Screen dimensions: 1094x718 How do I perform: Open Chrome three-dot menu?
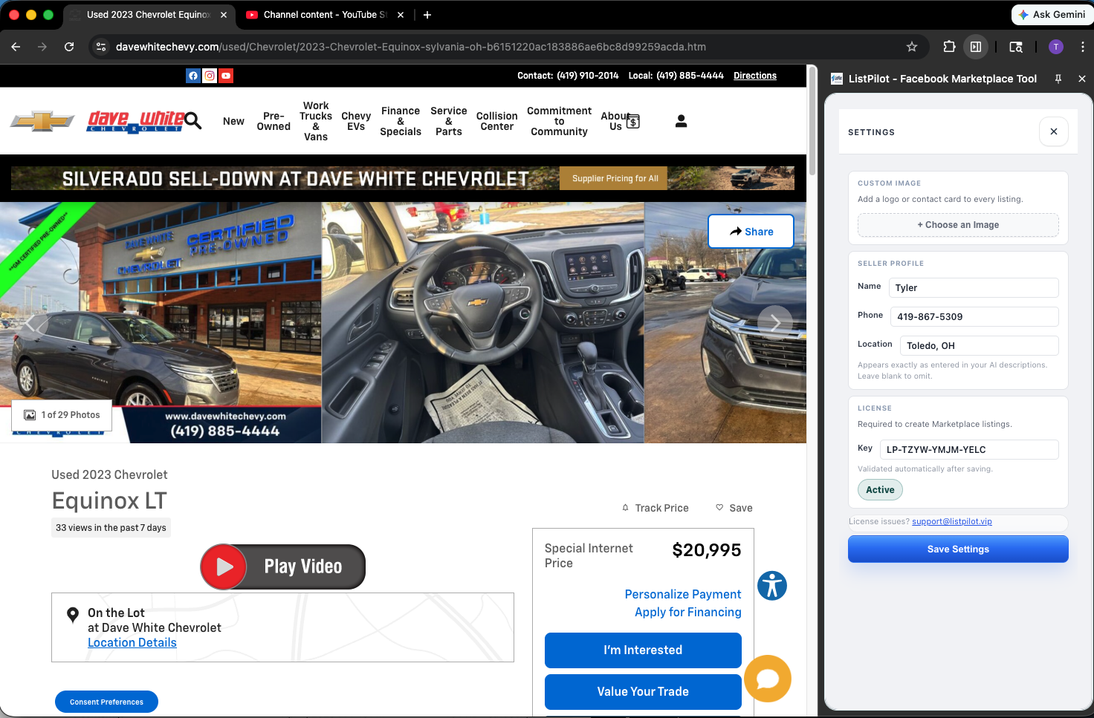pyautogui.click(x=1082, y=47)
